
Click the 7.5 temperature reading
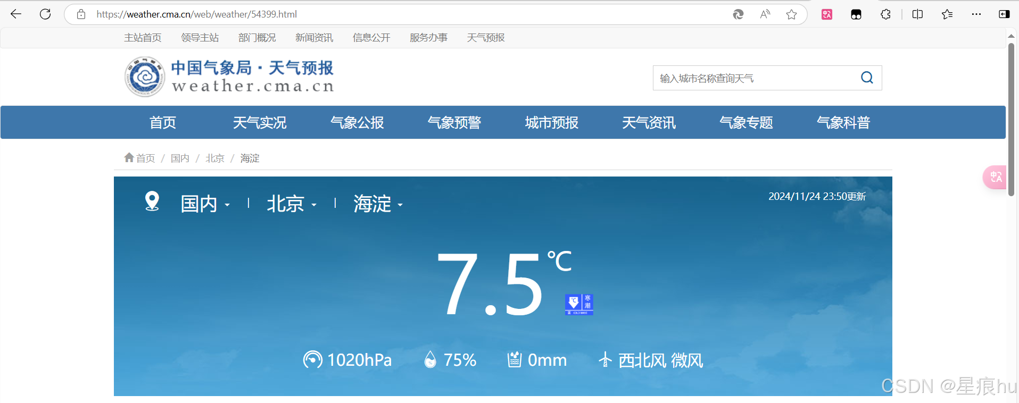[490, 284]
